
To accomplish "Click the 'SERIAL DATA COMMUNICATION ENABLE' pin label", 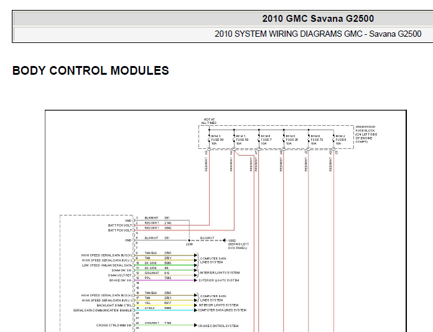I will click(x=103, y=310).
